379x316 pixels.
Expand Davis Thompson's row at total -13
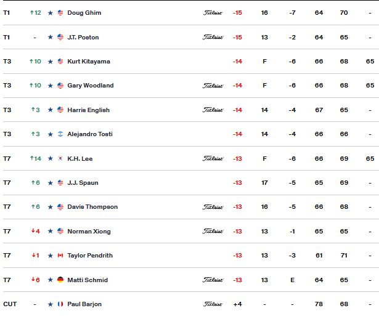click(191, 207)
